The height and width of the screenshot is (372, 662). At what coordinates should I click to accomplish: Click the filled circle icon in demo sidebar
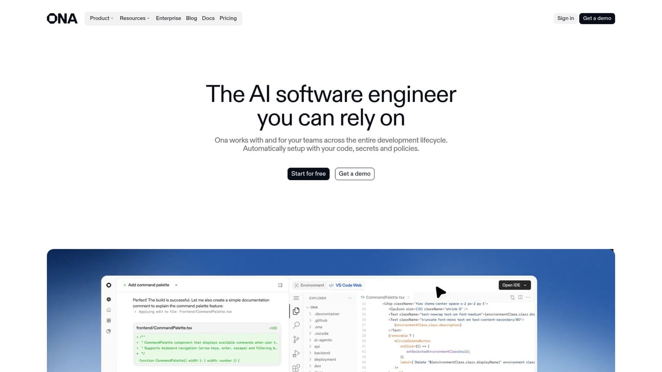[109, 299]
